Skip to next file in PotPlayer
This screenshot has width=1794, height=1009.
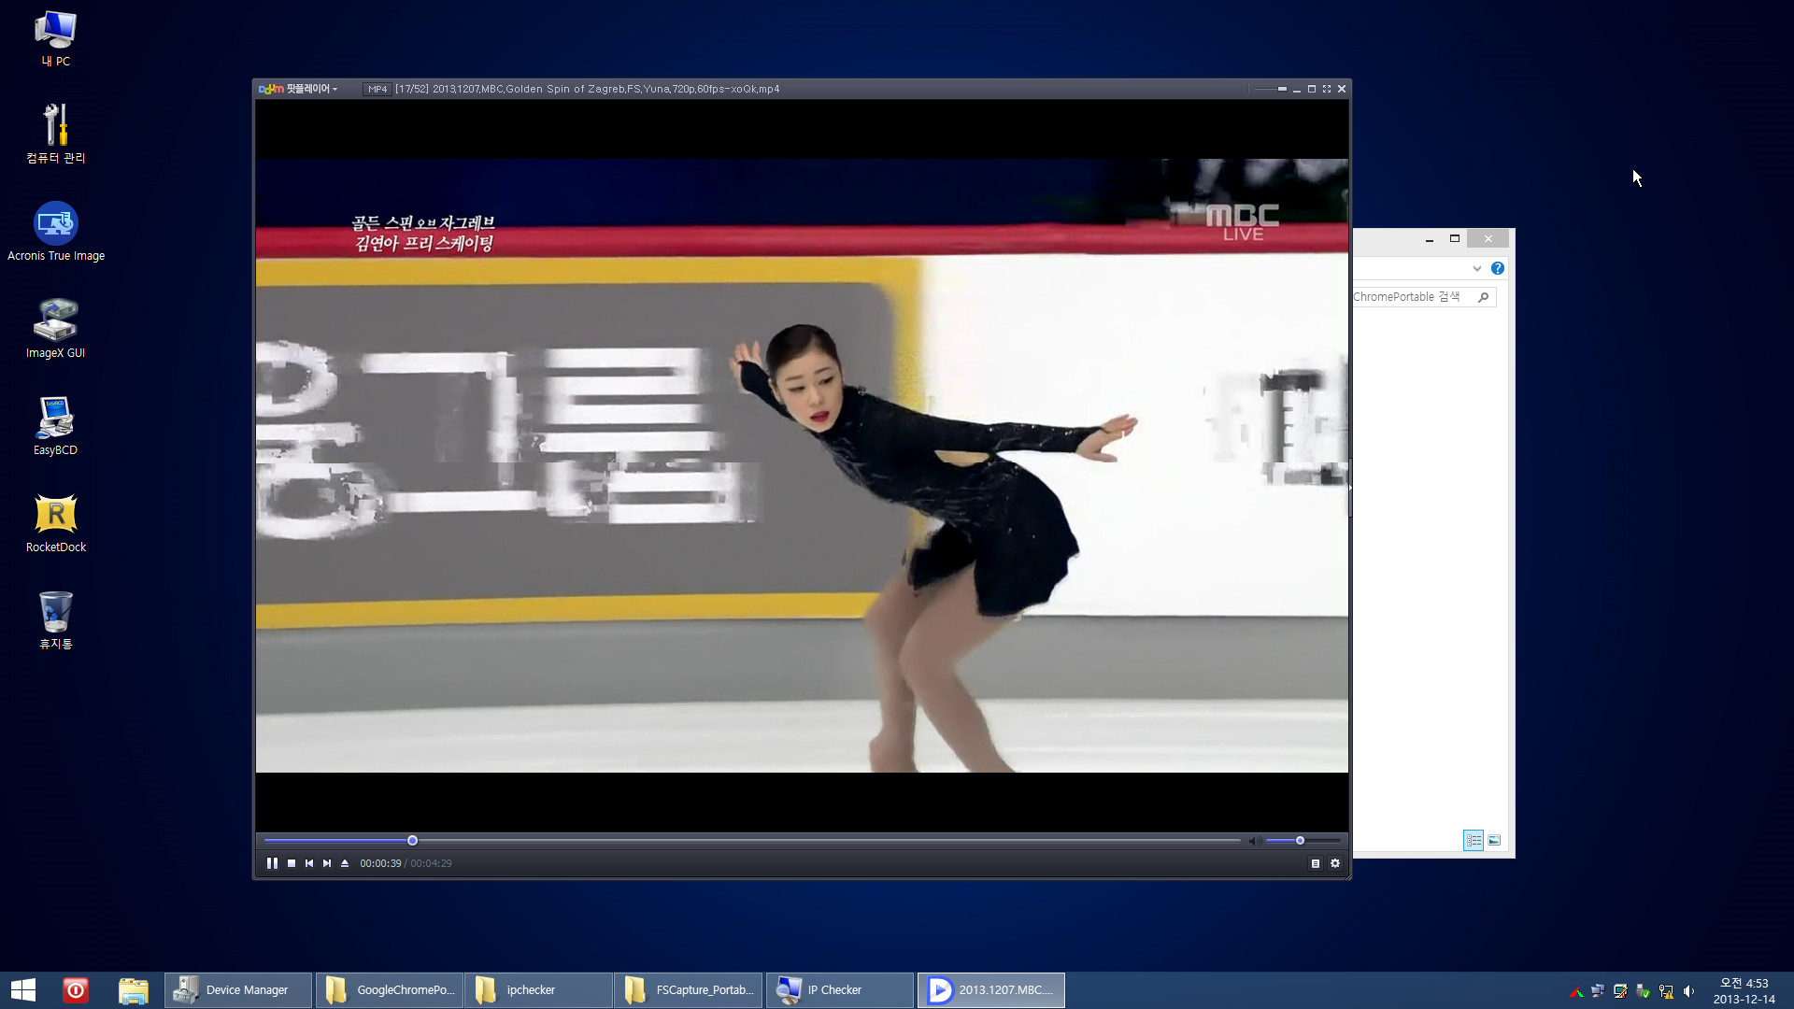pyautogui.click(x=327, y=863)
